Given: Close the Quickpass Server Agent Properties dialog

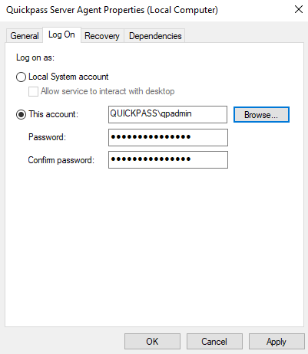Looking at the screenshot, I should point(299,10).
